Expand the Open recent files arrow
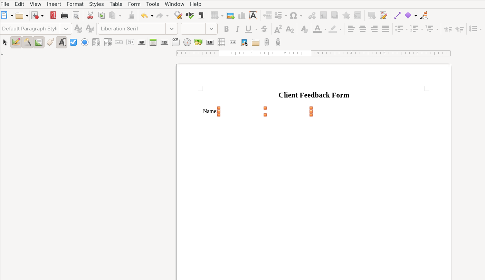Image resolution: width=485 pixels, height=280 pixels. click(x=27, y=16)
